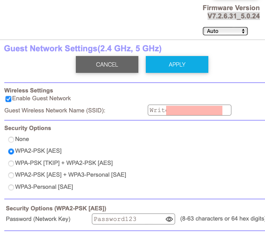Select the WPA3-Personal [SAE] radio button
Viewport: 265px width, 237px height.
tap(11, 187)
